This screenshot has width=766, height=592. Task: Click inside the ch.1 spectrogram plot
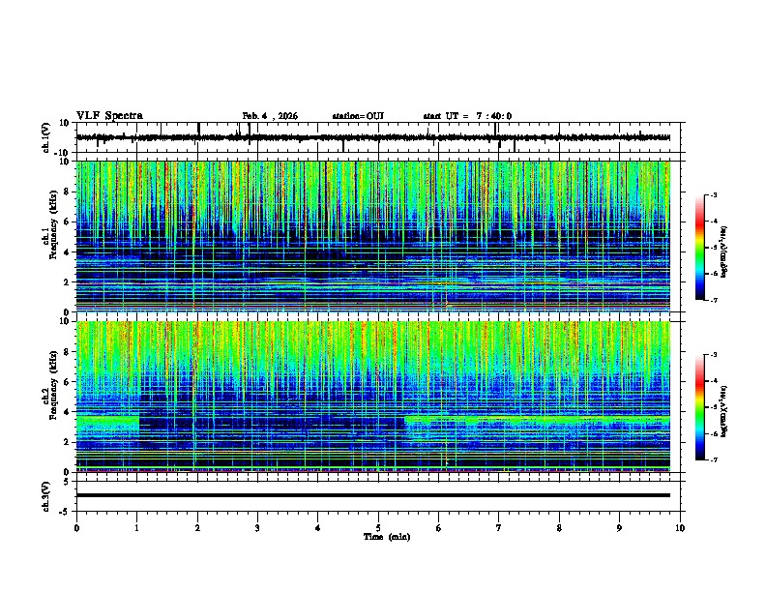pyautogui.click(x=373, y=236)
